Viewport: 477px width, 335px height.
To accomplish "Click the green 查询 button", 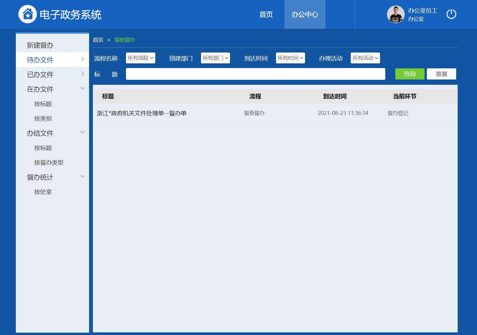I will coord(410,74).
